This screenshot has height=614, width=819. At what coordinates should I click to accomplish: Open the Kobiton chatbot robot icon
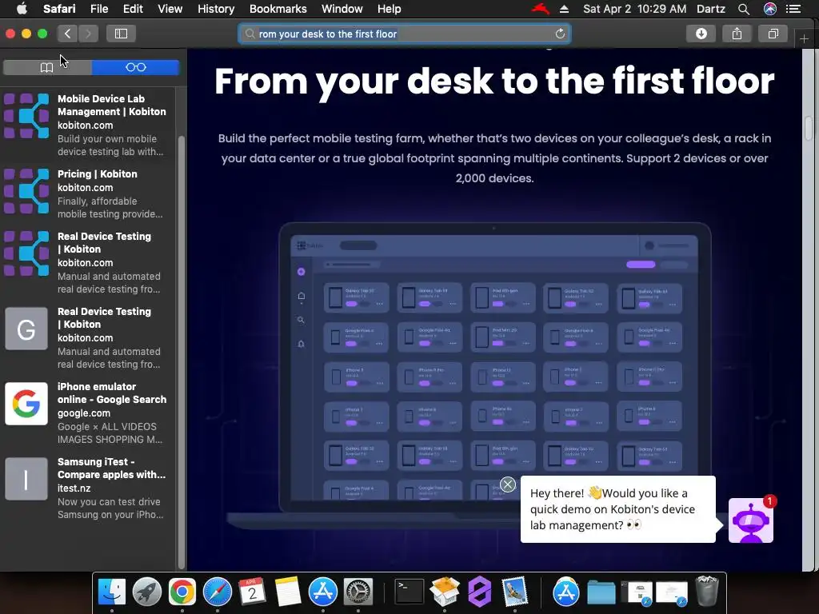pos(750,520)
